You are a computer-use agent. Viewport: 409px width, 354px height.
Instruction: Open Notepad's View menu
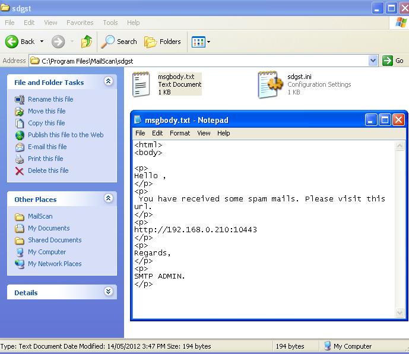point(204,133)
